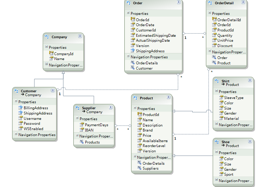Click the ProductId key icon in Product
The image size is (256, 187).
[x=140, y=115]
